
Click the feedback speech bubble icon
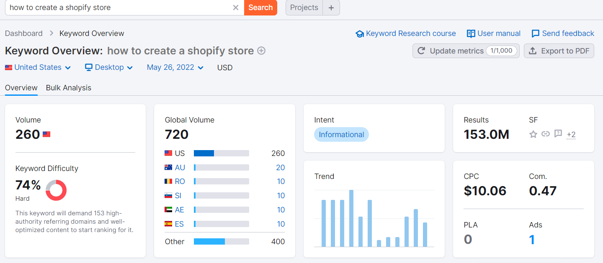(536, 33)
